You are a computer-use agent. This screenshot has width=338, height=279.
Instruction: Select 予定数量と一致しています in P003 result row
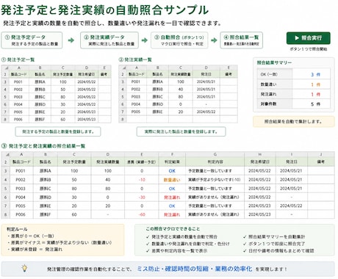(x=215, y=189)
